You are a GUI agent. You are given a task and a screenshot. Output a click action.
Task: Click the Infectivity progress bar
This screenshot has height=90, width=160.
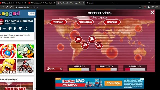tap(106, 69)
